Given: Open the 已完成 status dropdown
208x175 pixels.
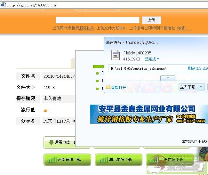Looking at the screenshot, I should pos(152,59).
